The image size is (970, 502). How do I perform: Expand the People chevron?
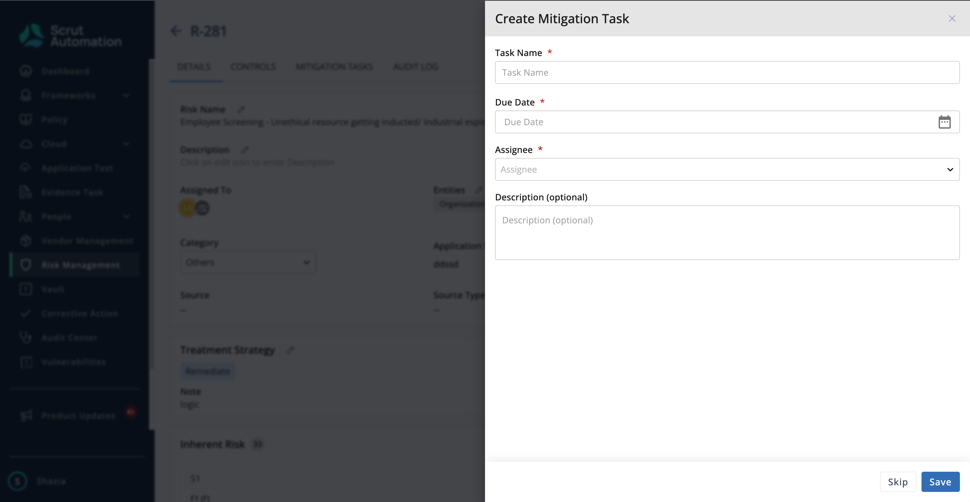pos(127,216)
